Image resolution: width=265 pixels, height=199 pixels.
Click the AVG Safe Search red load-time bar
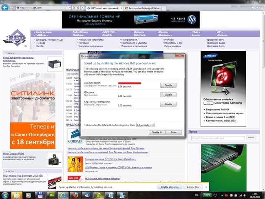pos(130,83)
